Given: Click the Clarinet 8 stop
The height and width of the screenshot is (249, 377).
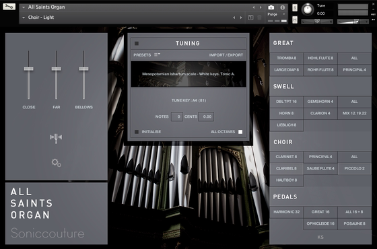Looking at the screenshot, I should [286, 157].
